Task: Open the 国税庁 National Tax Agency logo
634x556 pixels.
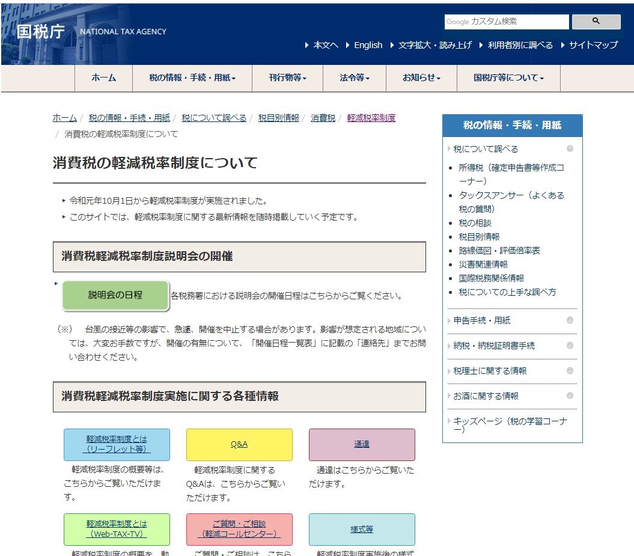Action: 91,31
